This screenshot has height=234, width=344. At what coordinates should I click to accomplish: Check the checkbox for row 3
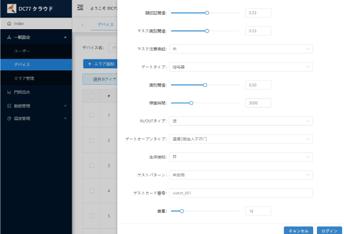[91, 165]
